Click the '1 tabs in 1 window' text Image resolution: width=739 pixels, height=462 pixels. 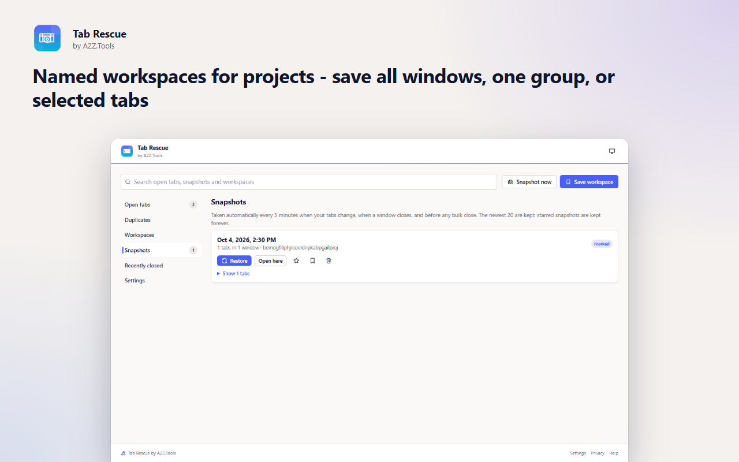tap(238, 248)
